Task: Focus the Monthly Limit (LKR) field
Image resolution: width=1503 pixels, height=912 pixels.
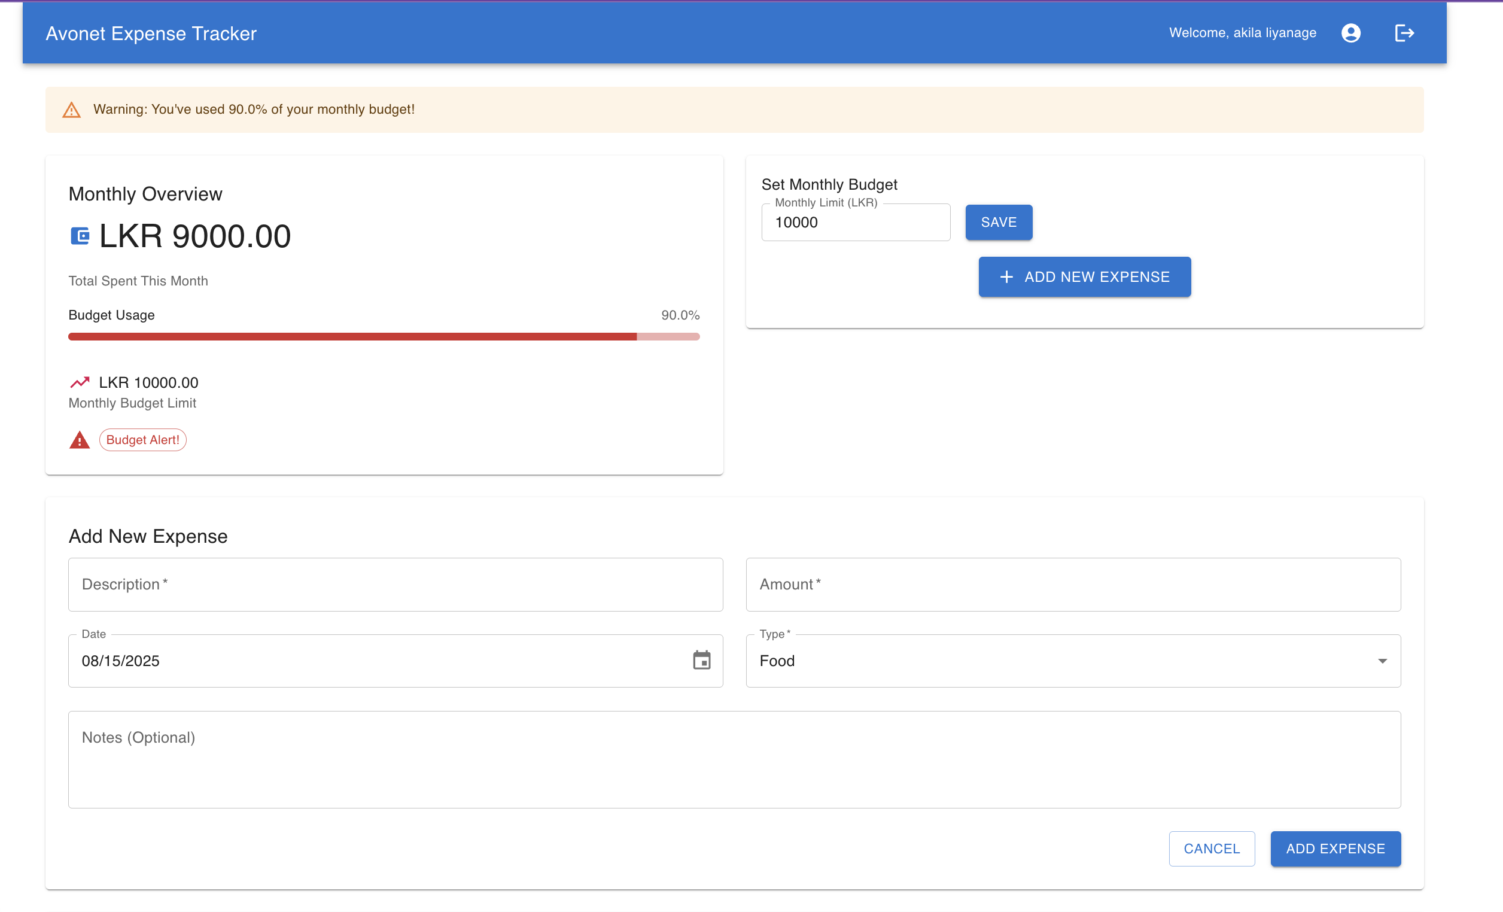Action: tap(855, 223)
